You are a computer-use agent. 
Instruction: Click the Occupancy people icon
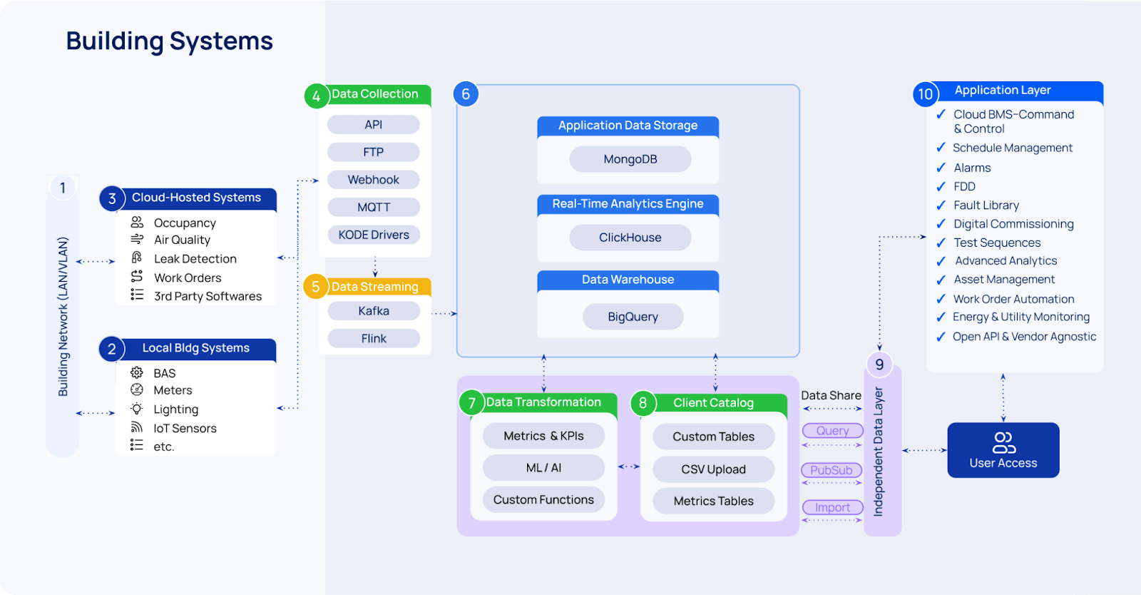pos(137,223)
